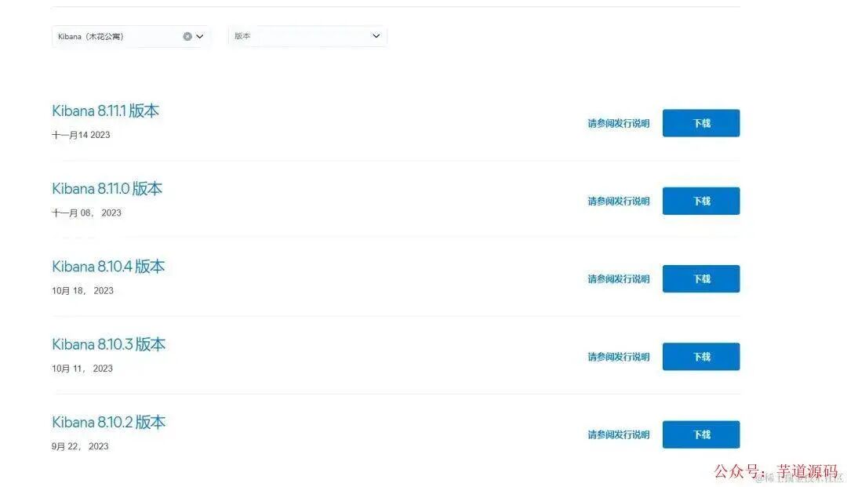This screenshot has height=487, width=847.
Task: Open Kibana 8.10.2 版本 title link
Action: point(108,422)
